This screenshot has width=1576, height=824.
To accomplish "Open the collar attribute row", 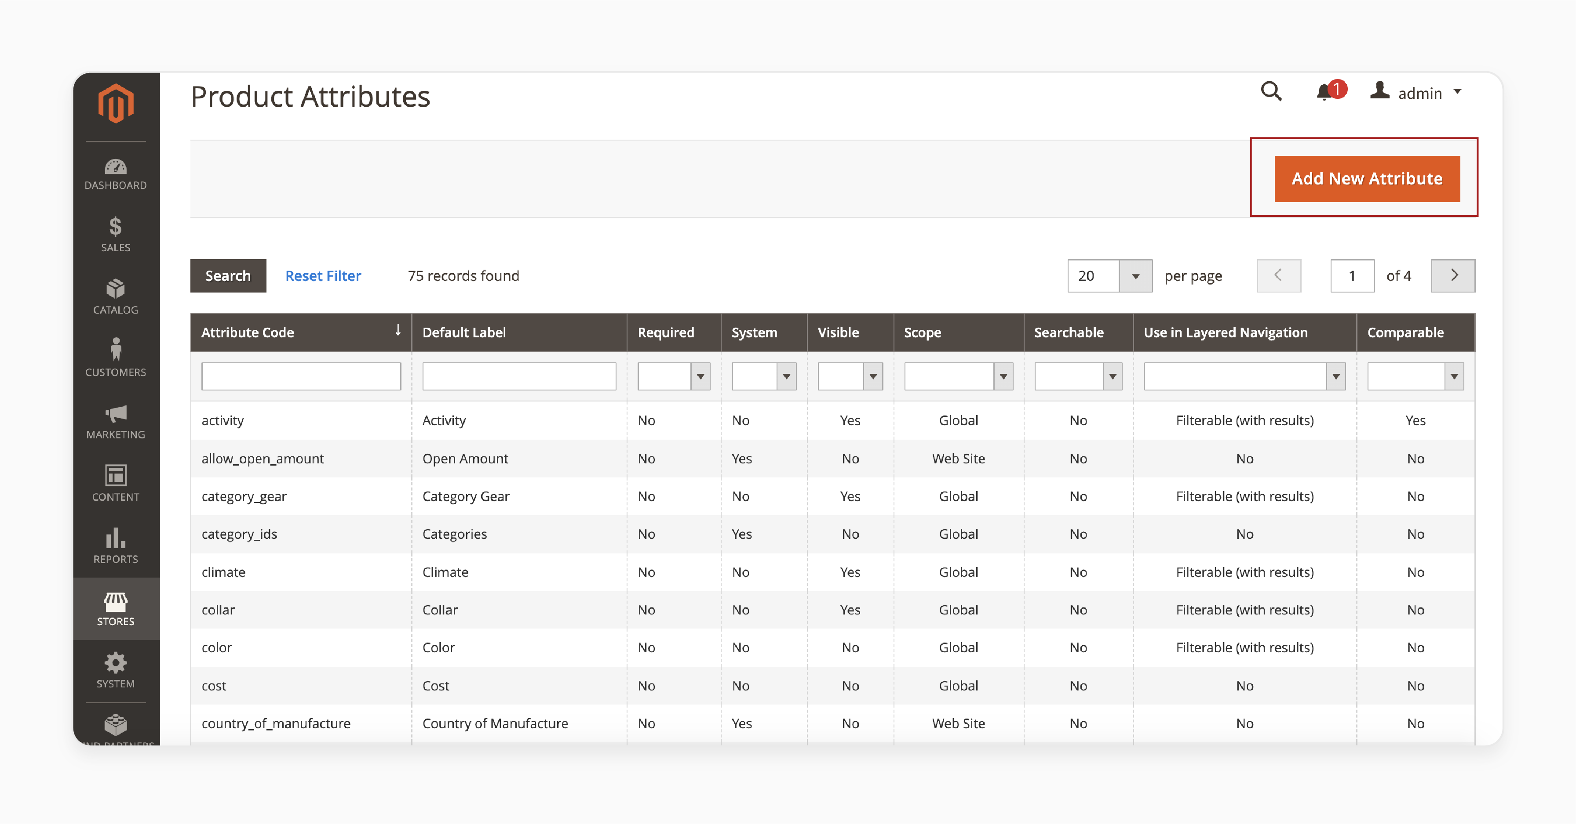I will [833, 610].
